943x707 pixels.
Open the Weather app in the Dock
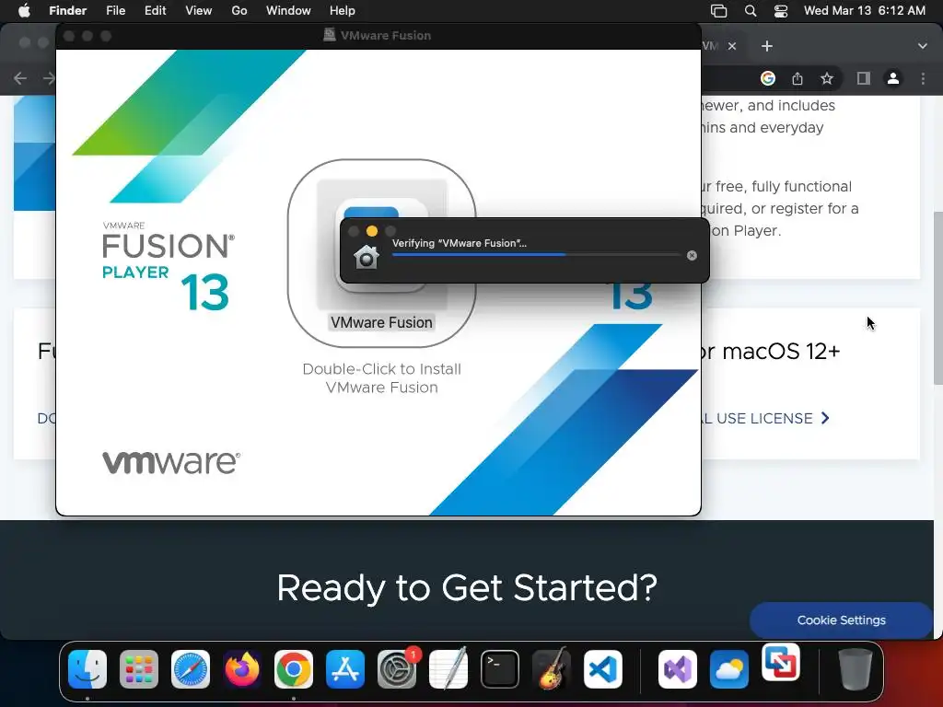729,669
